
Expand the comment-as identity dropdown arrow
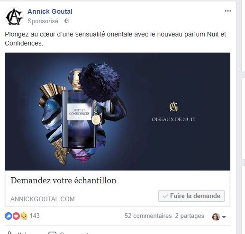[x=224, y=217]
